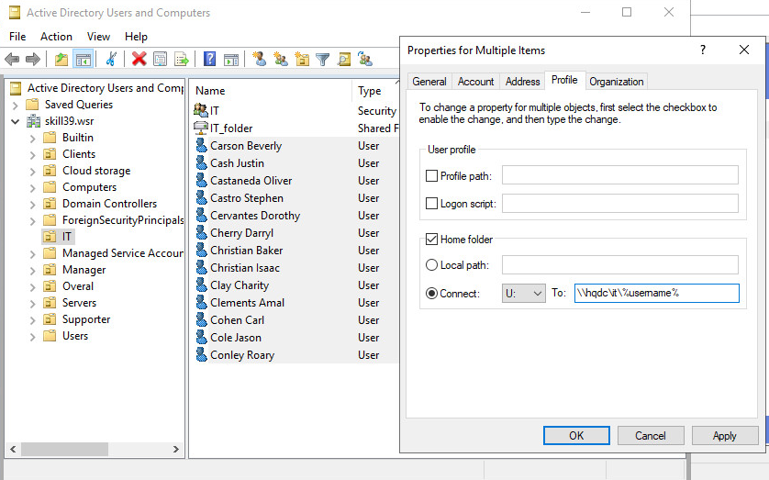Expand the Manager tree node

(x=32, y=270)
